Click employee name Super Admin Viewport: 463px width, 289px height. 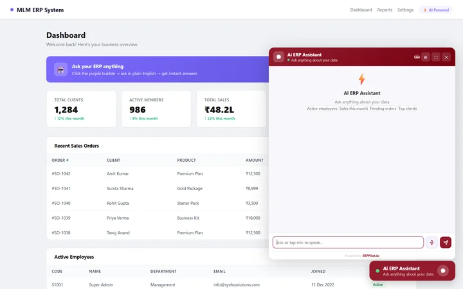[101, 285]
